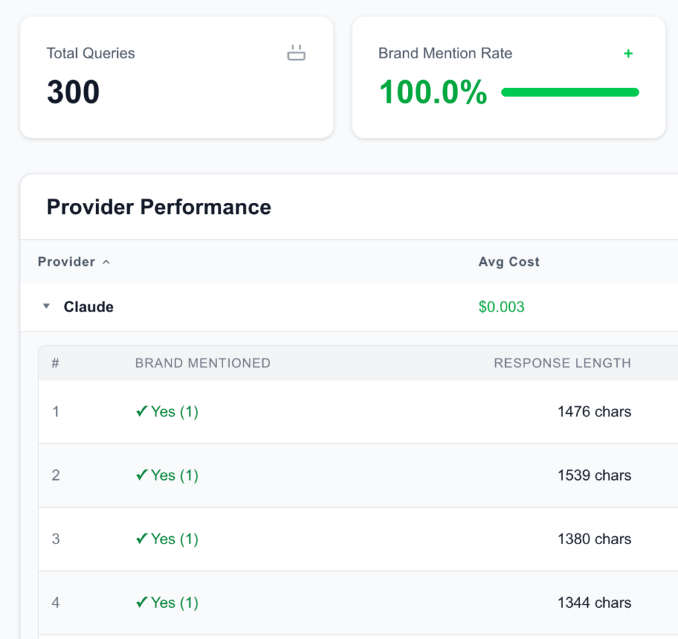
Task: Select the 1539 chars response length
Action: point(594,475)
